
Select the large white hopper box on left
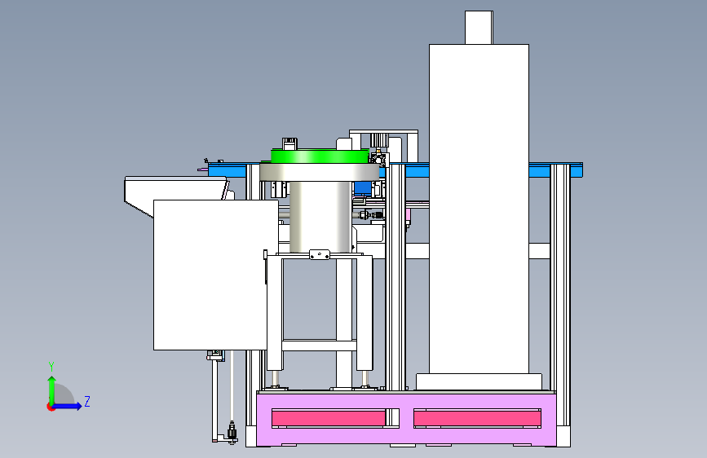click(x=216, y=275)
